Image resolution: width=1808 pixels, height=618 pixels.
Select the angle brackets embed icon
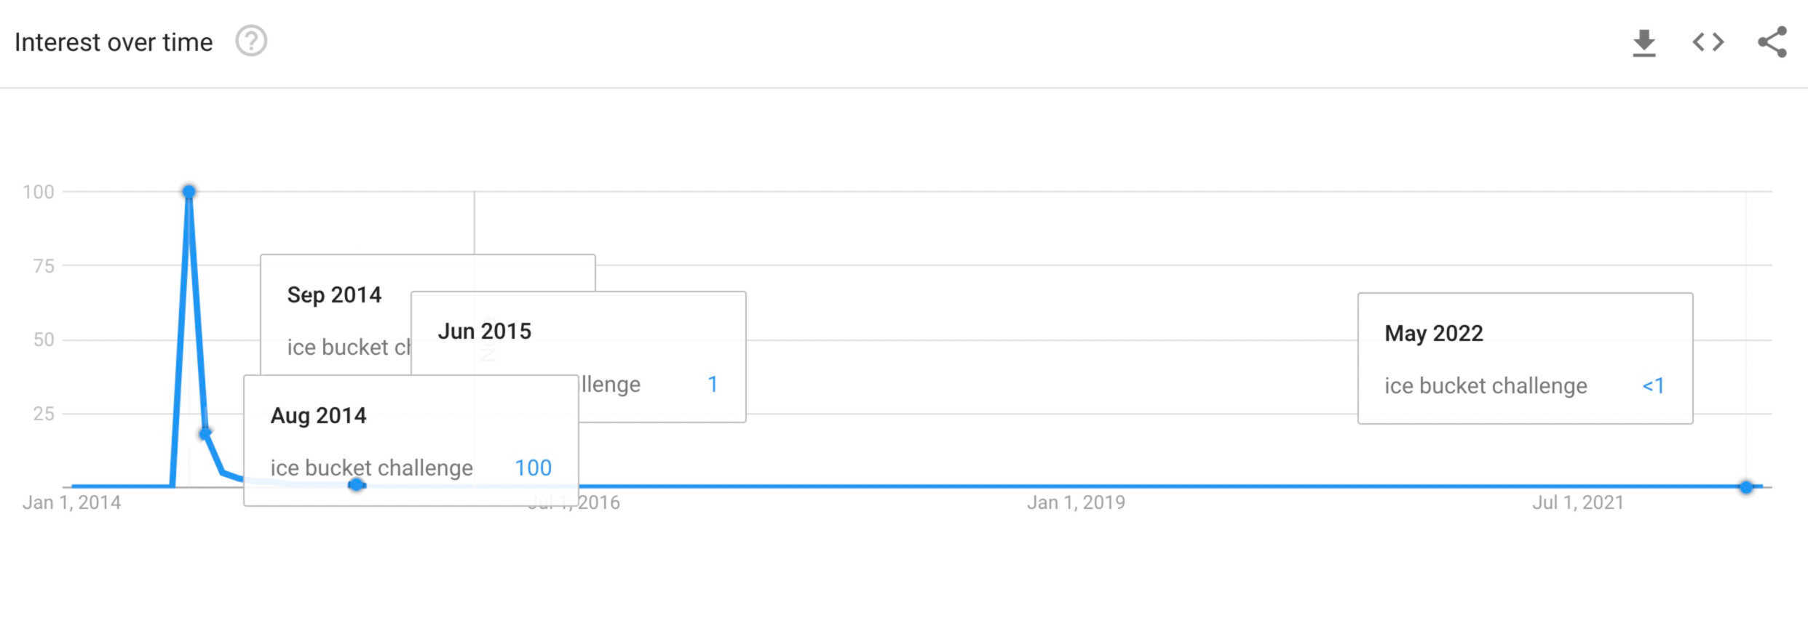pos(1708,41)
